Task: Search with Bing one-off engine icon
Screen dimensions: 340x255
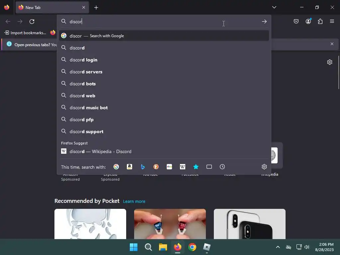Action: 143,167
